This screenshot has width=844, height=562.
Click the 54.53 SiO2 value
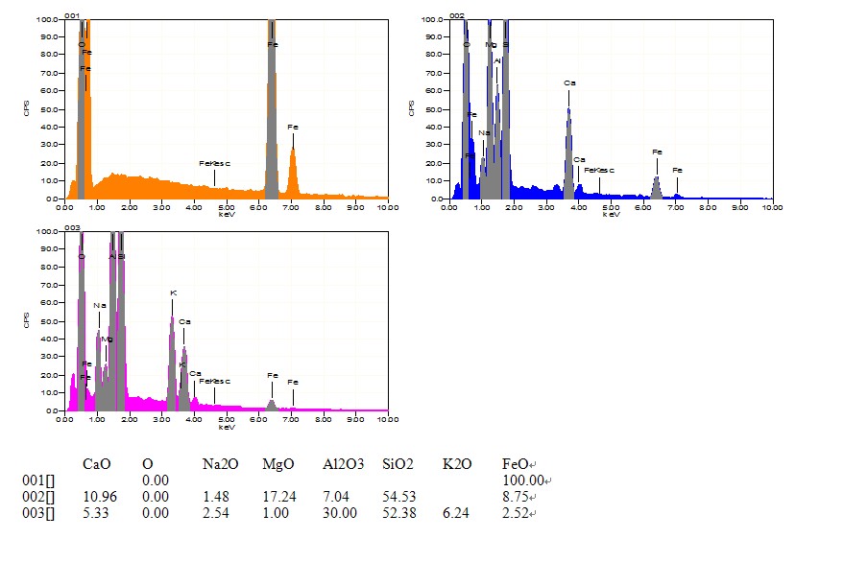[399, 497]
